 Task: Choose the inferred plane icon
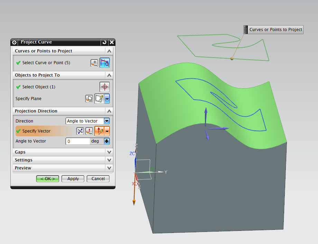(100, 99)
